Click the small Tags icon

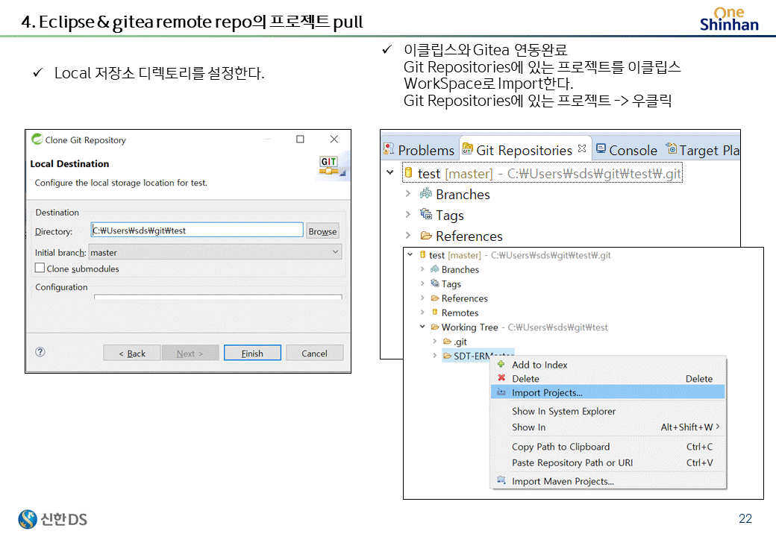pyautogui.click(x=434, y=283)
